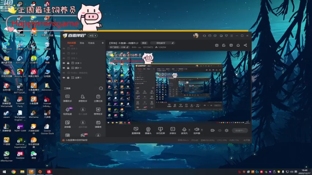This screenshot has width=312, height=175.
Task: Expand the microphone options arrow
Action: [x=189, y=130]
